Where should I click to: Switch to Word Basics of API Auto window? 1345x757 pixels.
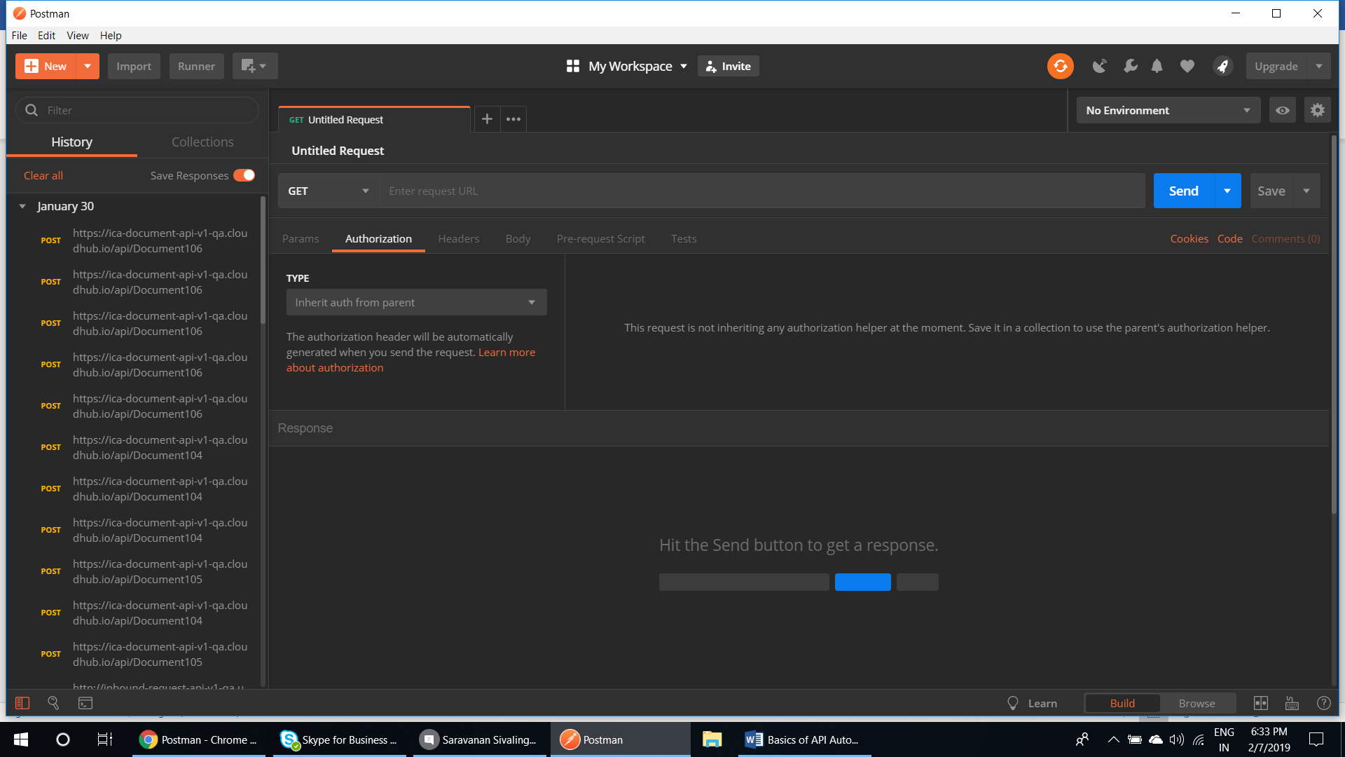click(804, 739)
